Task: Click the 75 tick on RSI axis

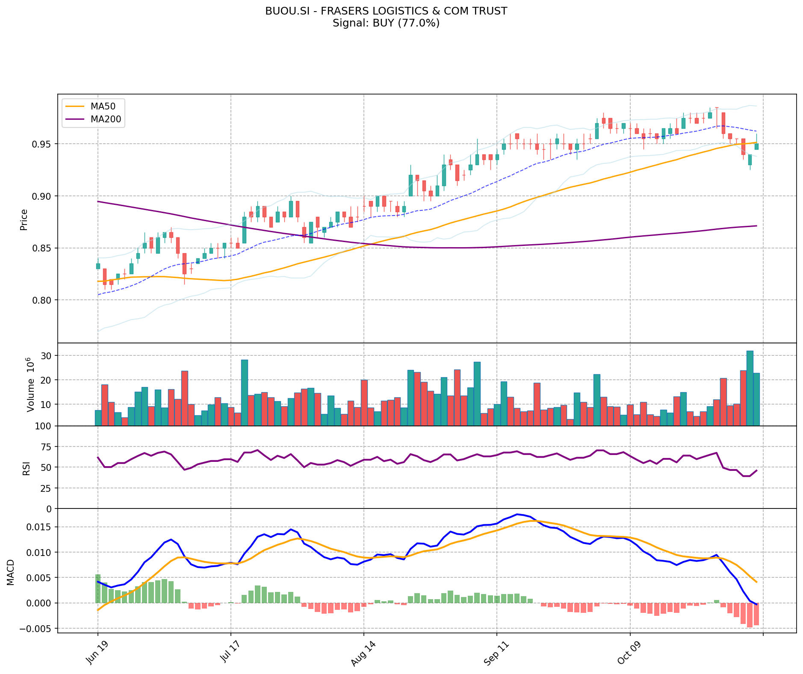Action: click(x=46, y=447)
